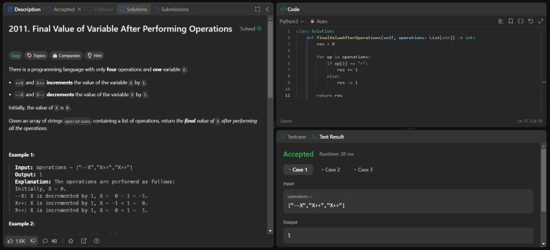
Task: Open the Solutions tab
Action: (x=133, y=10)
